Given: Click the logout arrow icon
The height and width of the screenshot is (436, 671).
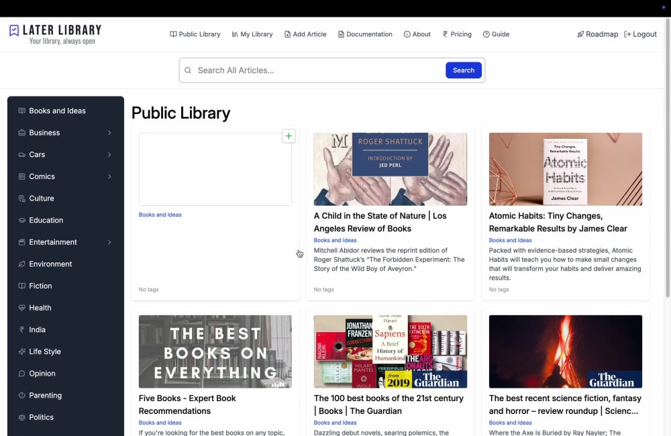Looking at the screenshot, I should 627,34.
